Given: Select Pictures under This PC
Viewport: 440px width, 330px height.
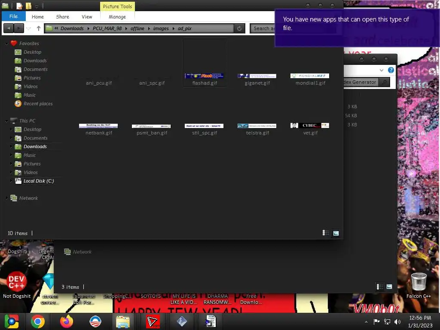Looking at the screenshot, I should 32,164.
